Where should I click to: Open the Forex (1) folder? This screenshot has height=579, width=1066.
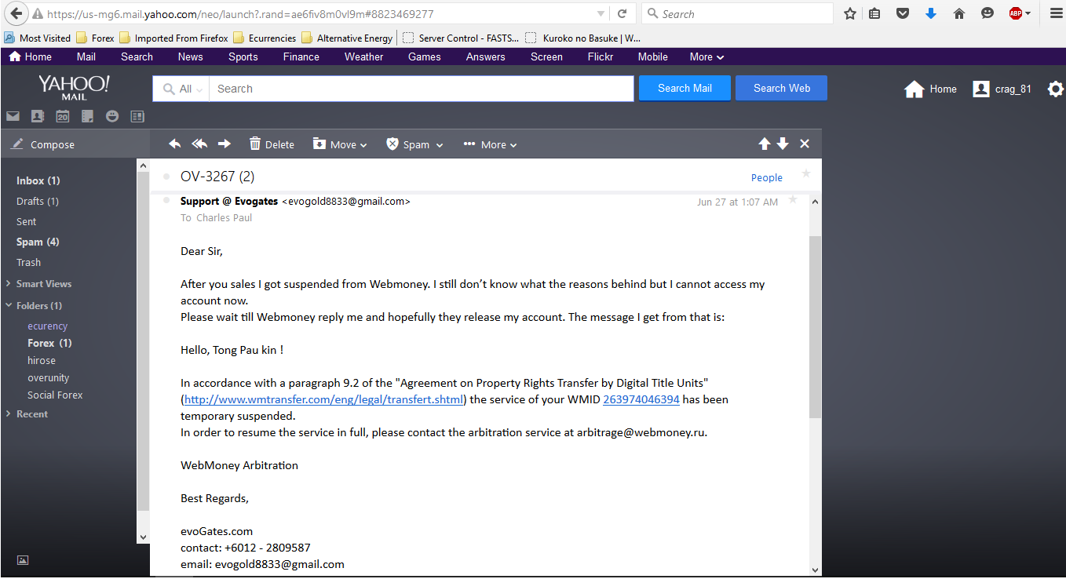pyautogui.click(x=49, y=343)
